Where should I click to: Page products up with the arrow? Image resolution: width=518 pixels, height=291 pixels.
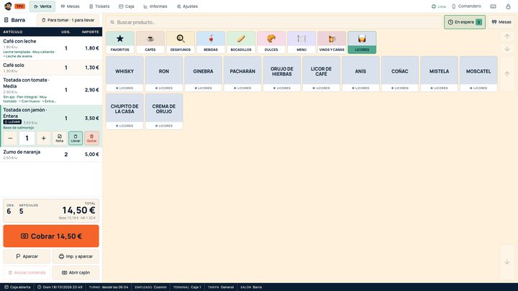(x=507, y=73)
